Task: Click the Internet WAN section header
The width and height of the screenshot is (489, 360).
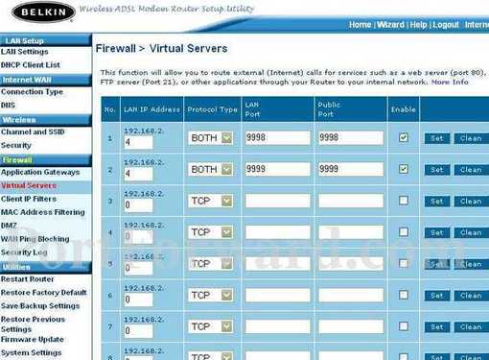Action: click(x=46, y=80)
